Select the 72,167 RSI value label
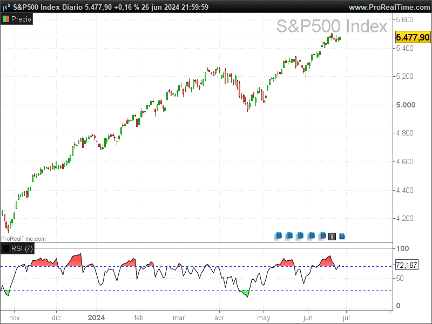Viewport: 432px width, 324px height. coord(407,265)
